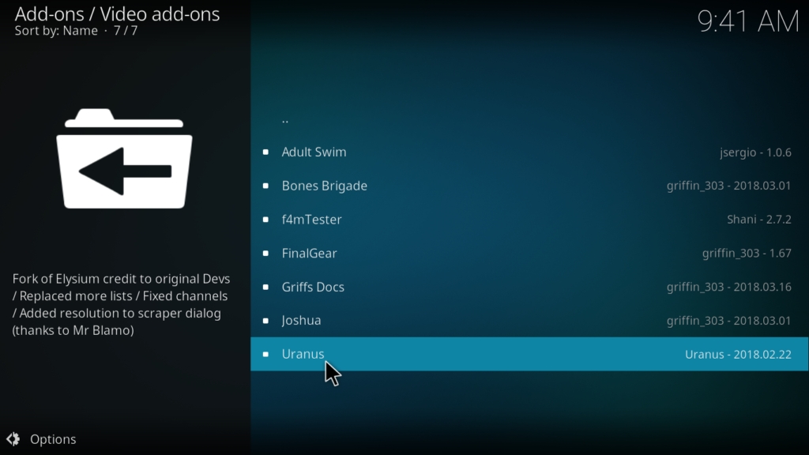Click the griffin_303 - 1.67 version text
Viewport: 809px width, 455px height.
tap(747, 254)
